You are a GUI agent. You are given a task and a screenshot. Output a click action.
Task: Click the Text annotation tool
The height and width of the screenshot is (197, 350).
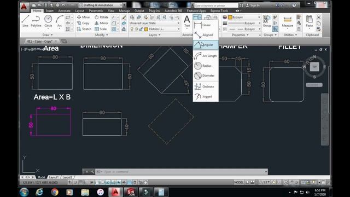[187, 21]
